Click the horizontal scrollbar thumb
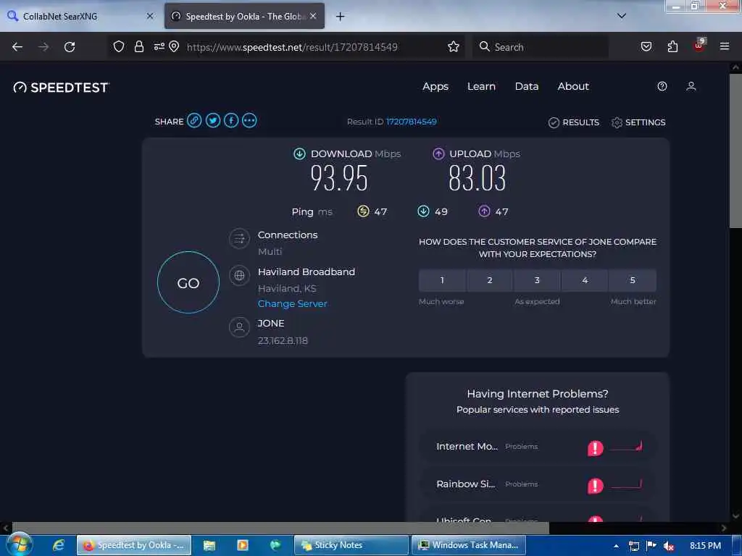The height and width of the screenshot is (556, 742). pos(280,528)
